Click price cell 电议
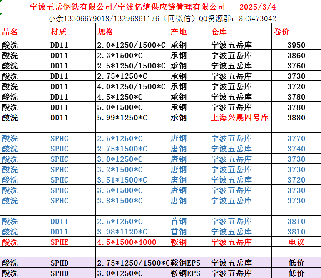 click(x=296, y=242)
